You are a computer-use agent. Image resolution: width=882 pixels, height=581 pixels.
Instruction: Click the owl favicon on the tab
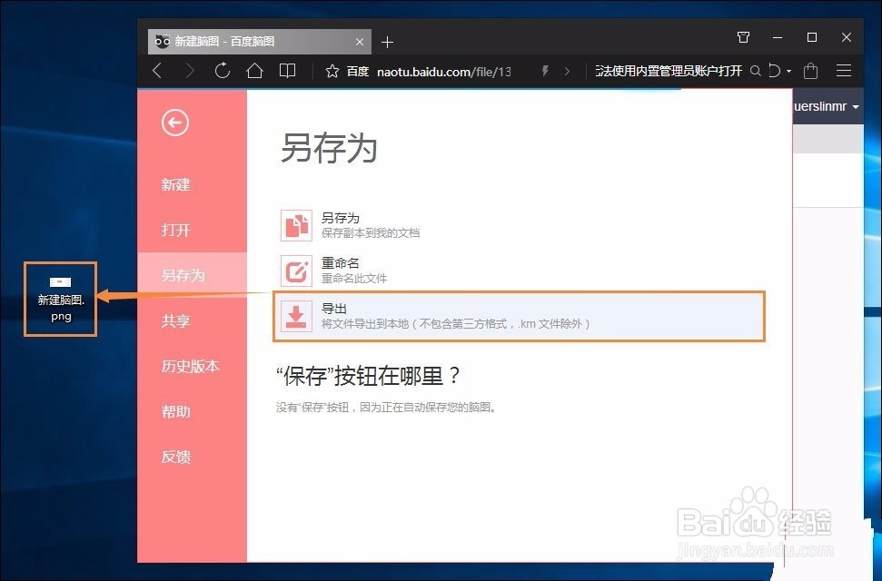162,41
